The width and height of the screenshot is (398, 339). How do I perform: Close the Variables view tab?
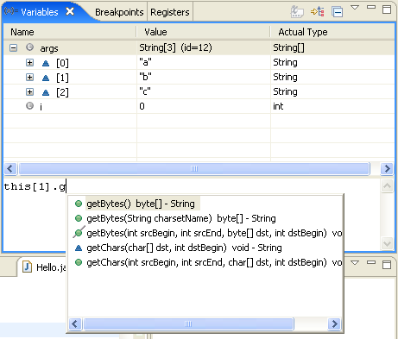click(x=70, y=11)
